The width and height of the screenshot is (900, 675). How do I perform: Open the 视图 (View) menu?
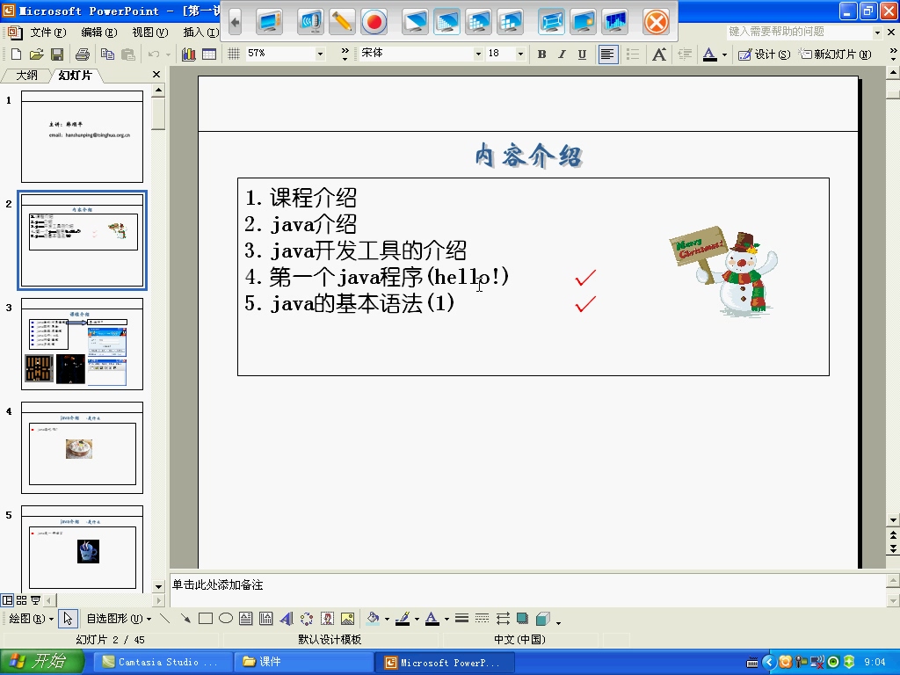point(150,33)
